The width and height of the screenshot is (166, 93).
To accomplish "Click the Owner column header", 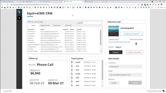I will click(x=72, y=29).
